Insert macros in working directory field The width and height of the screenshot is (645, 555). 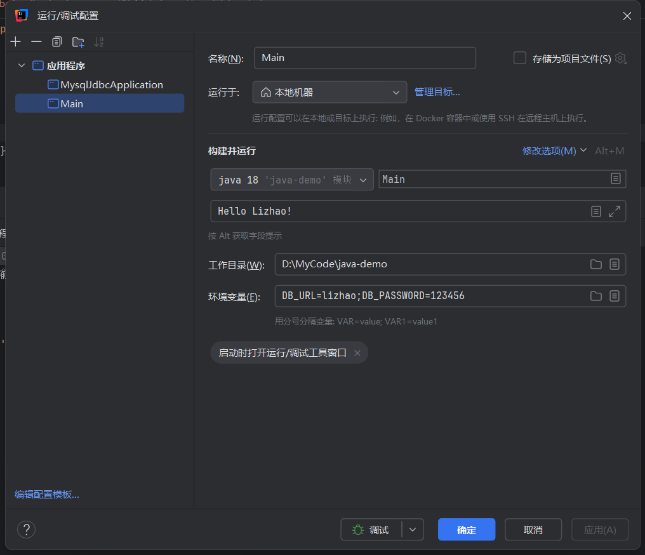614,264
